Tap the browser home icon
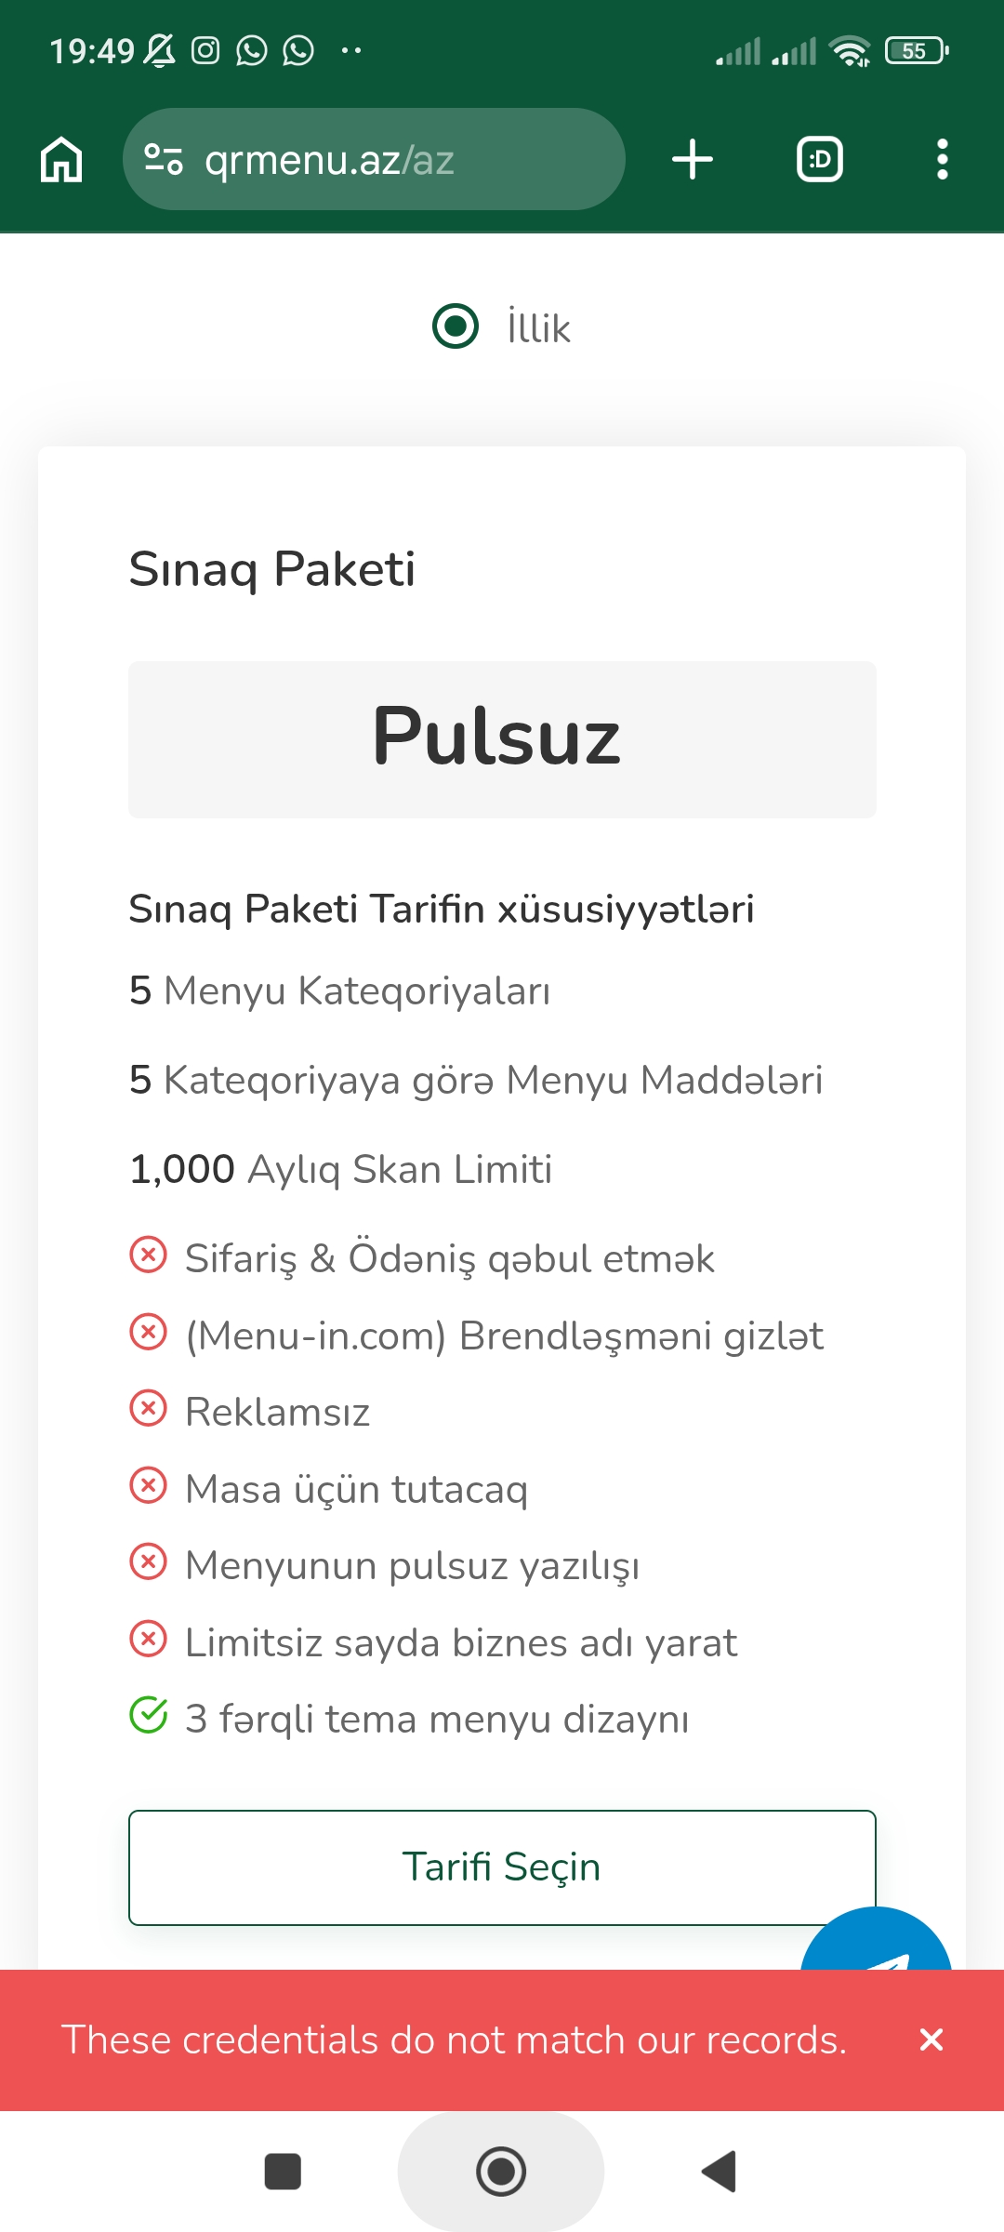1004x2232 pixels. (x=61, y=159)
